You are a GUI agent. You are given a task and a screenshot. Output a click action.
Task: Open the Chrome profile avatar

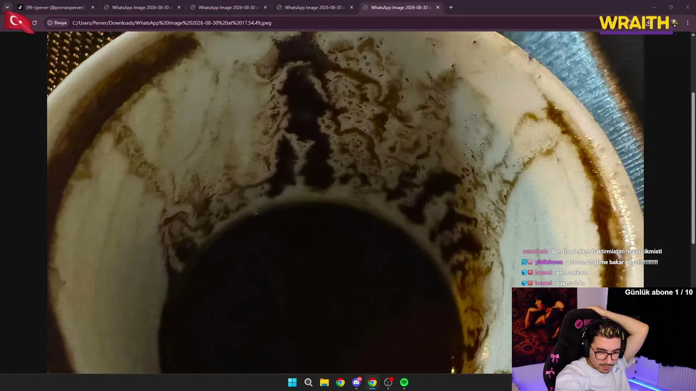click(674, 23)
